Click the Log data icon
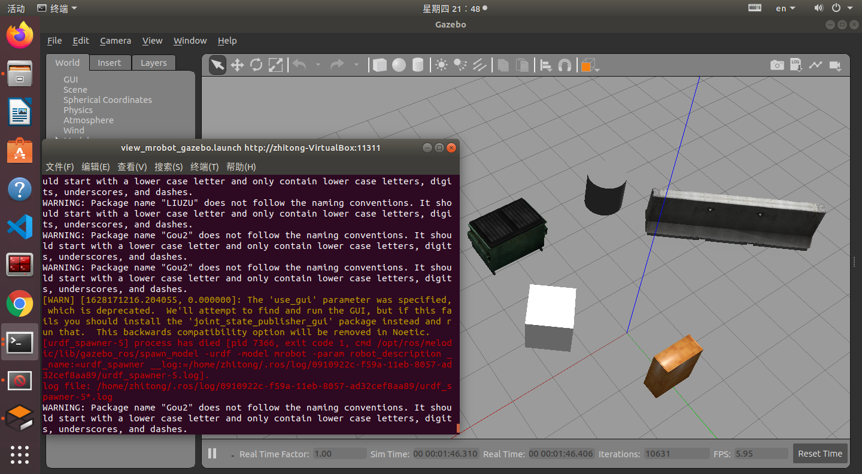Screen dimensions: 862x474 click(x=796, y=65)
